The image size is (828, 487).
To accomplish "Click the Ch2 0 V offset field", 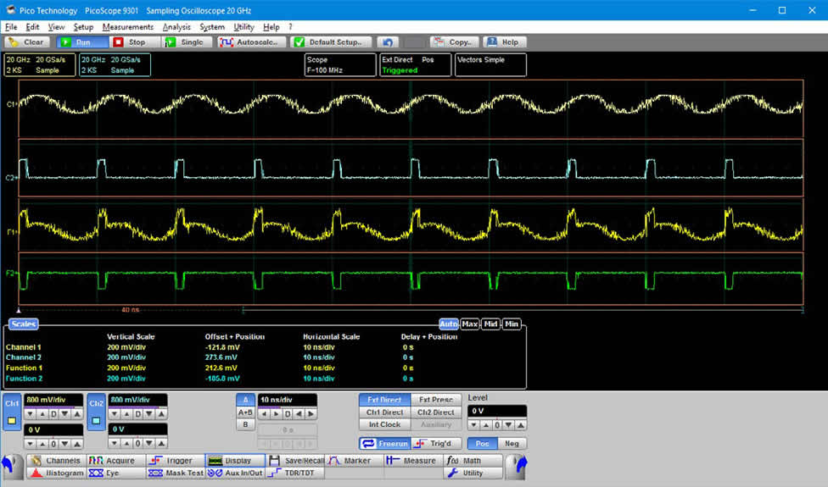I will (x=137, y=429).
